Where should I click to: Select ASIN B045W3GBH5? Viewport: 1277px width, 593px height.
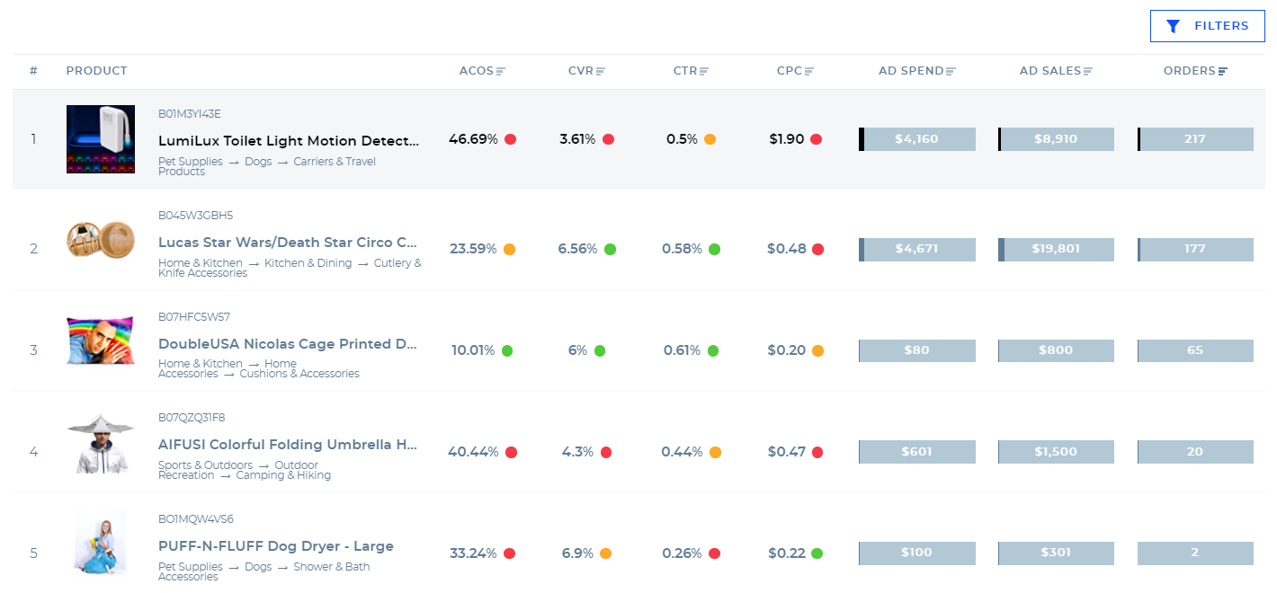[x=195, y=216]
